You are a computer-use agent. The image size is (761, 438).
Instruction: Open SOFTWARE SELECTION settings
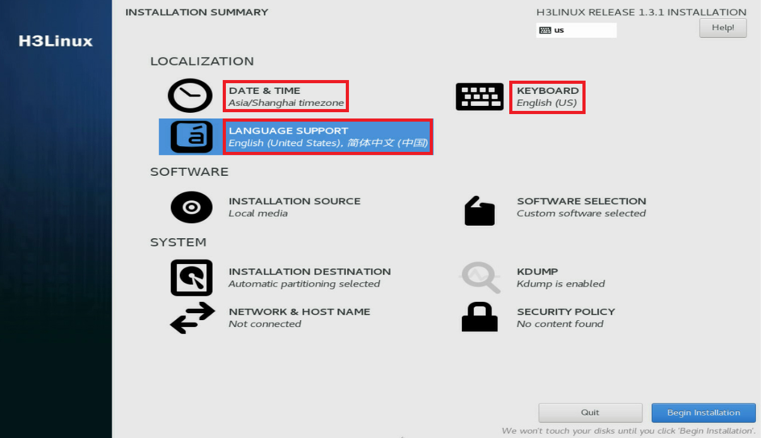(582, 201)
